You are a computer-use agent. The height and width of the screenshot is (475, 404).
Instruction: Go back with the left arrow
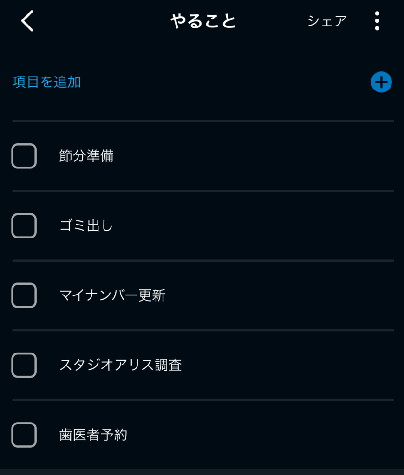27,21
